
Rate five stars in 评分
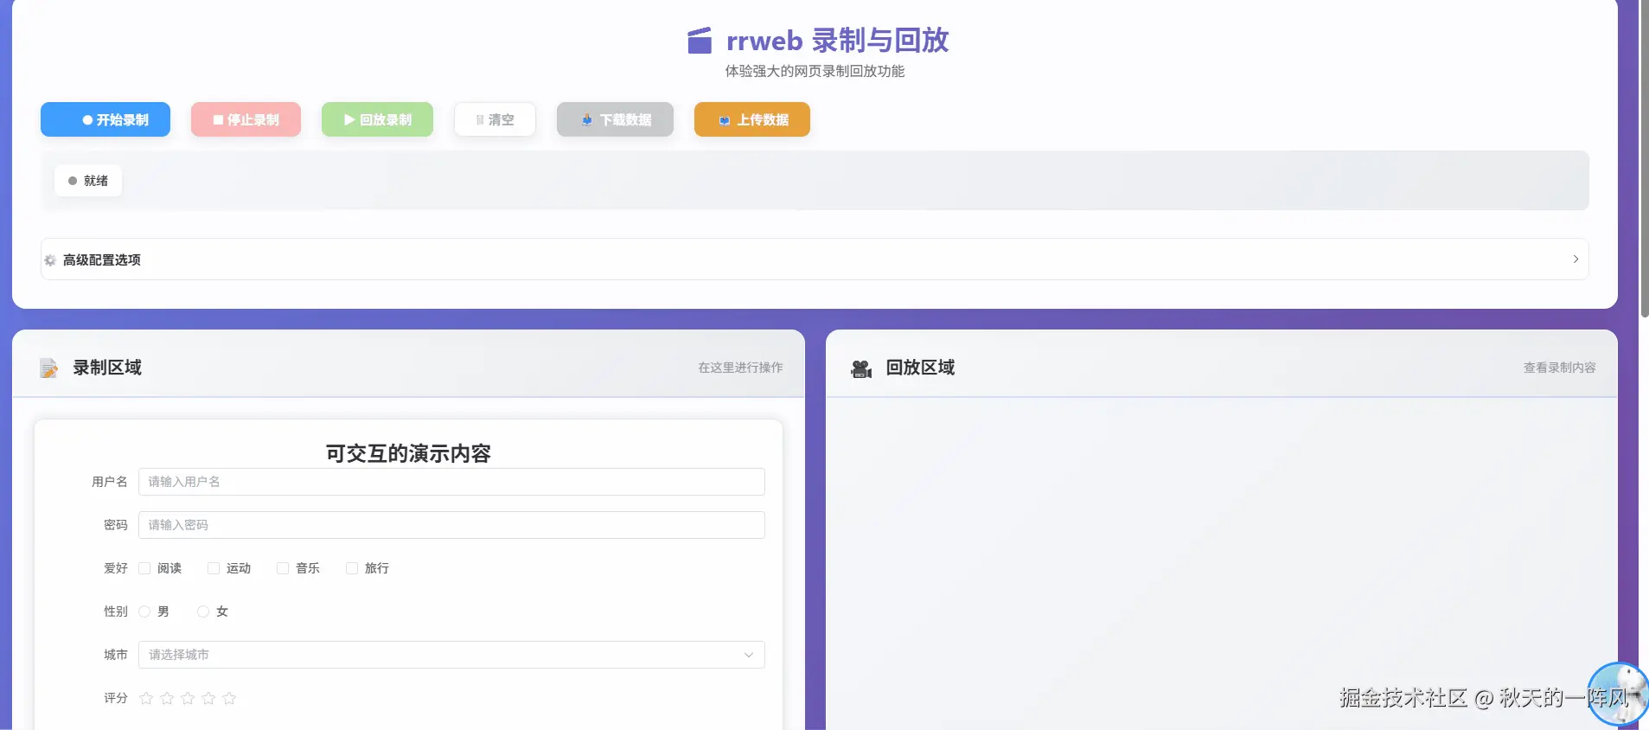click(x=229, y=698)
